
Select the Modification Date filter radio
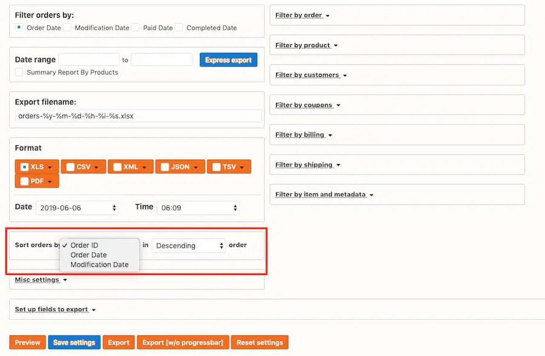click(67, 27)
